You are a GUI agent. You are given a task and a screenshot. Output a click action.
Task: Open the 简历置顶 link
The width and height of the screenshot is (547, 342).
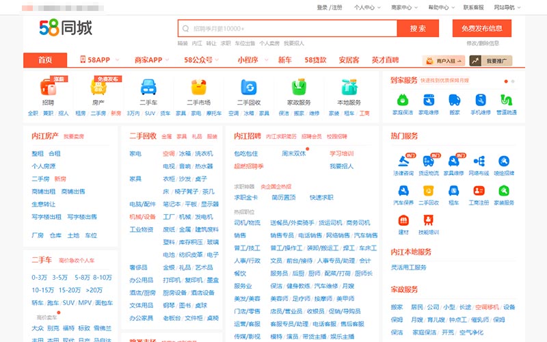tap(284, 198)
